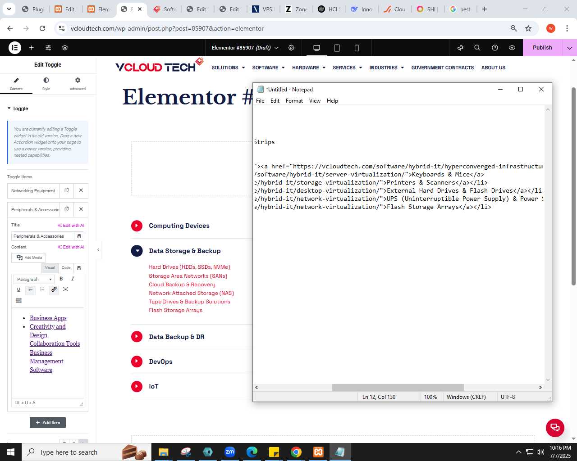
Task: Click Edit with AI for Title
Action: pos(71,225)
